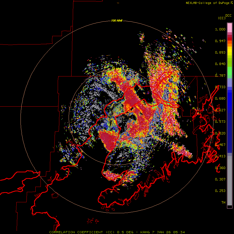Image resolution: width=234 pixels, height=234 pixels.
Task: Click the 50 NMI range ring label
Action: 117,69
